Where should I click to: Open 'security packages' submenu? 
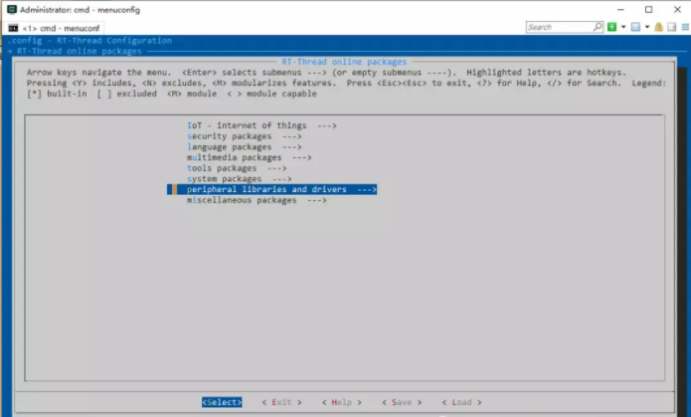(x=245, y=136)
